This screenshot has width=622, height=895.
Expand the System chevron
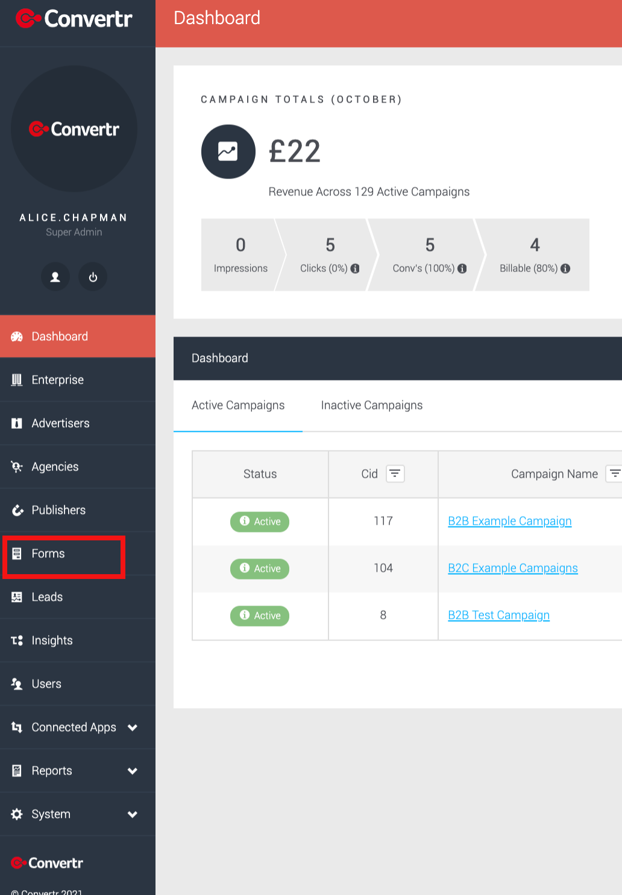tap(133, 814)
